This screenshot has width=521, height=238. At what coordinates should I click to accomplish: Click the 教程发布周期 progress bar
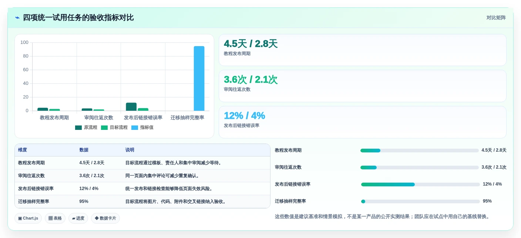point(420,151)
